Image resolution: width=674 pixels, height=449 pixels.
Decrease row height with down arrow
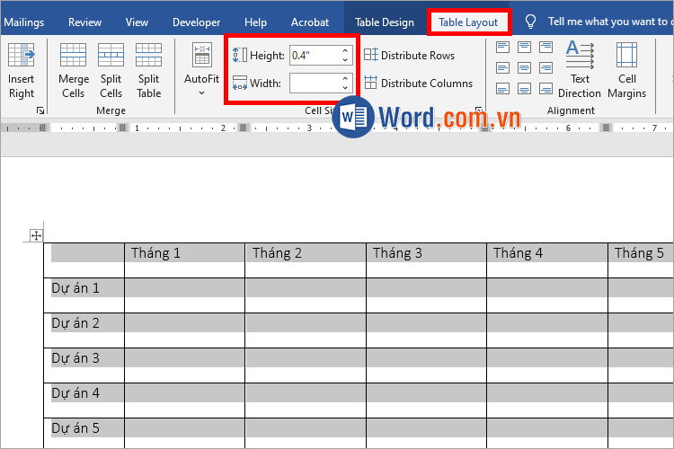[345, 60]
